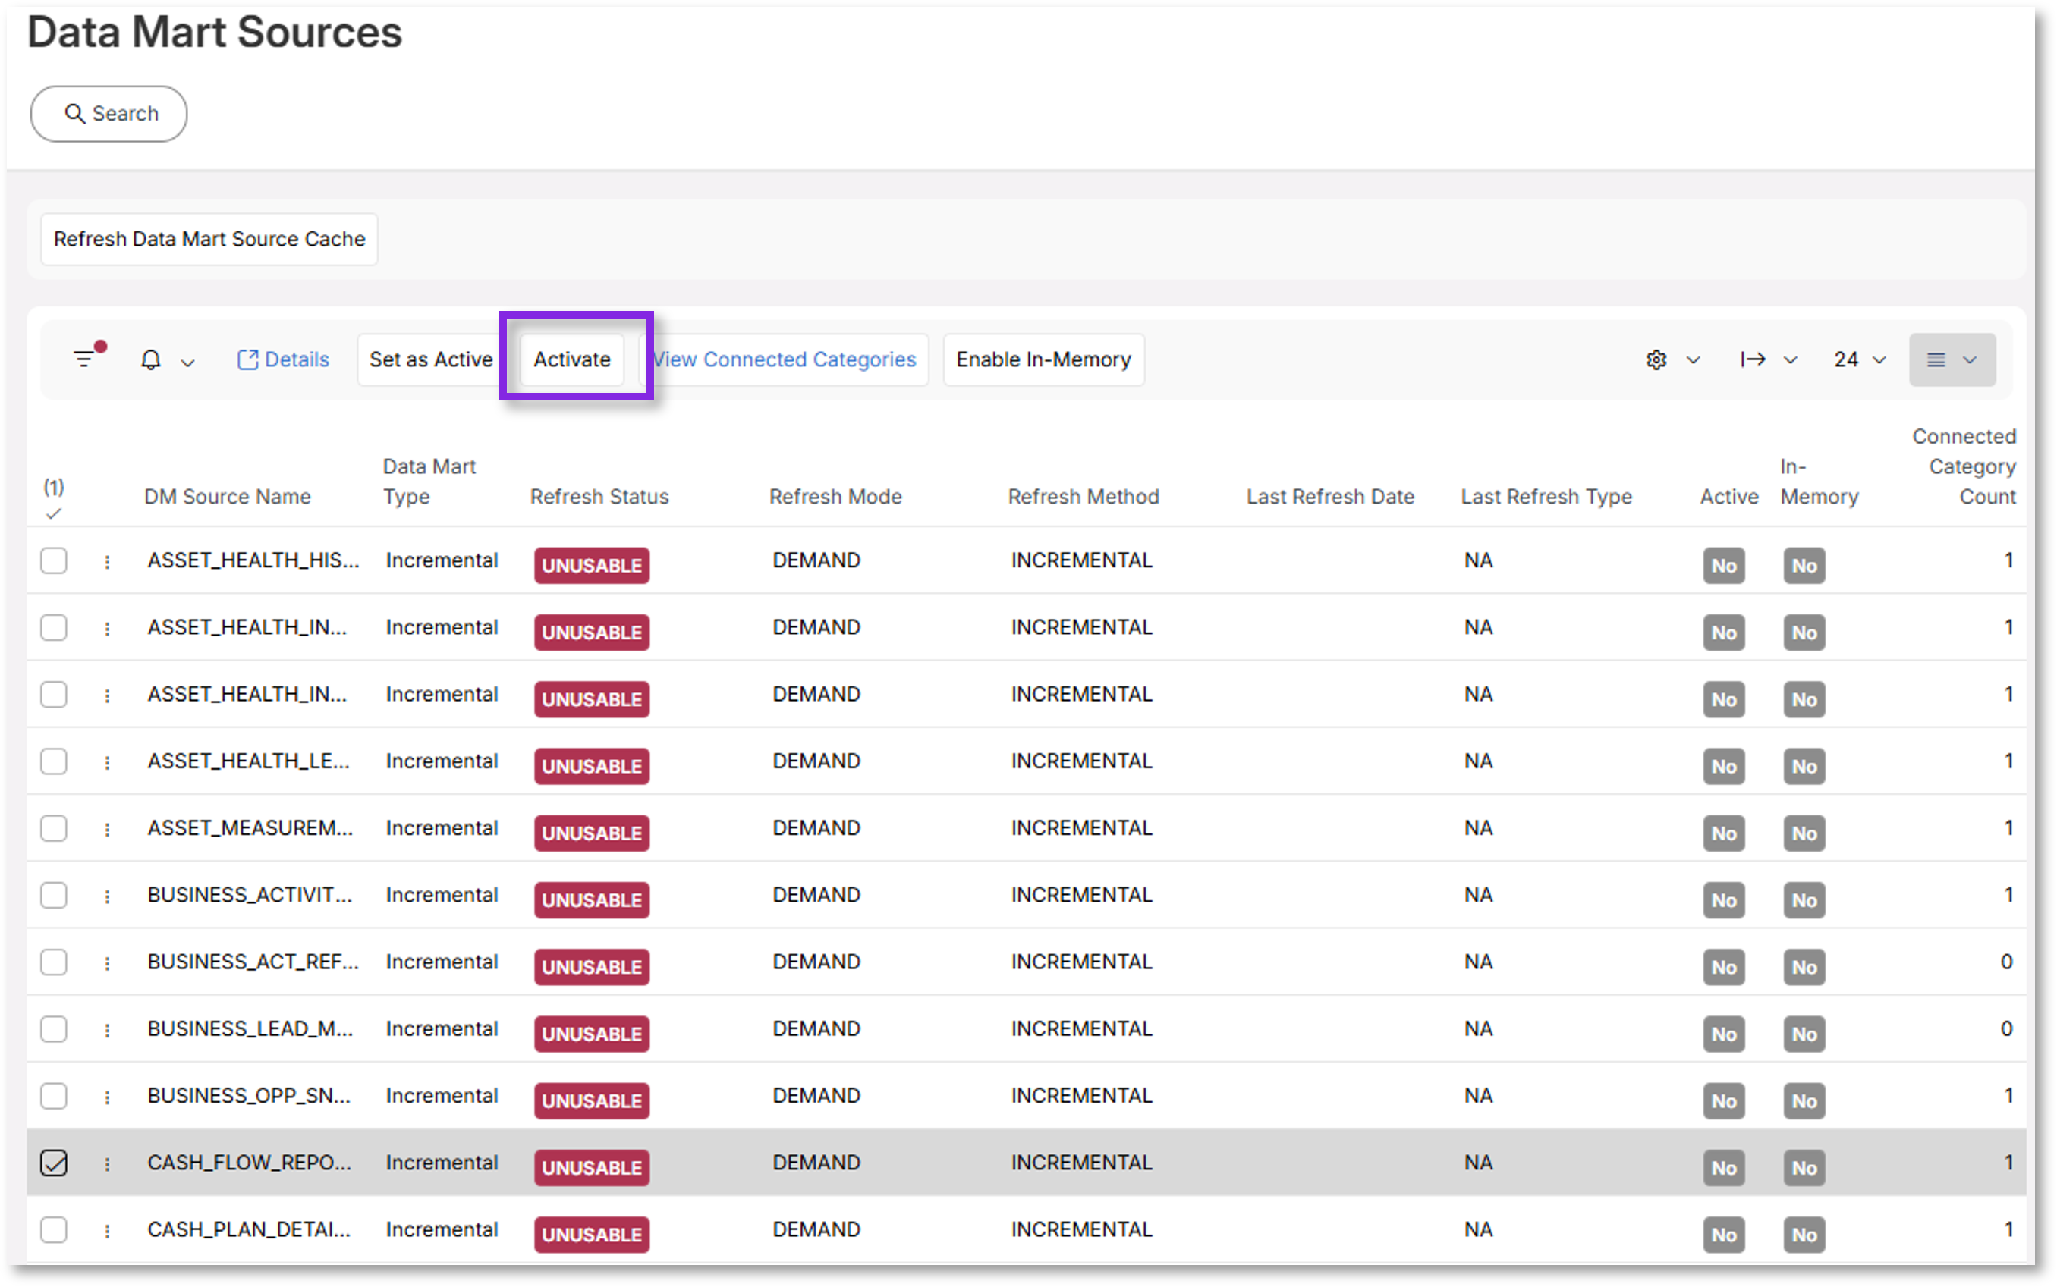The height and width of the screenshot is (1287, 2057).
Task: Click the Enable In-Memory button
Action: tap(1044, 360)
